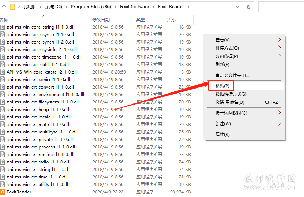
Task: Click icon of api-ms-win-crt-heap-l1-1-0.dll
Action: coord(2,109)
